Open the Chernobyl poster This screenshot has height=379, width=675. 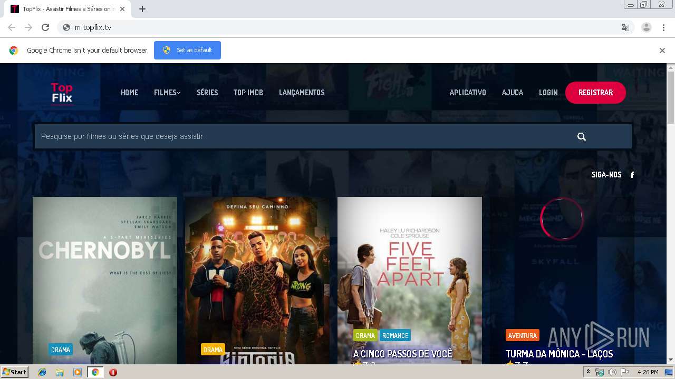tap(105, 281)
